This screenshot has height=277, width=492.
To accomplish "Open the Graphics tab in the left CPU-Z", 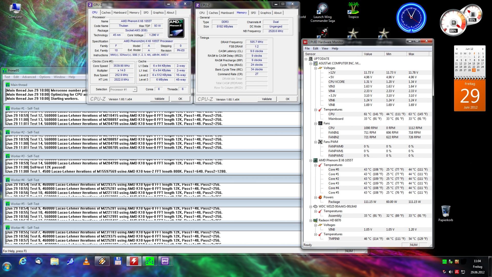I will click(x=158, y=13).
